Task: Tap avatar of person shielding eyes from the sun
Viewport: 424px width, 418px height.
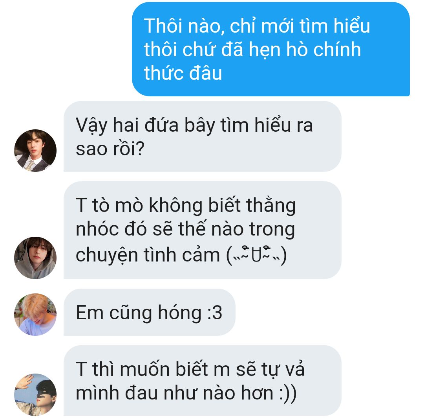Action: pos(35,394)
